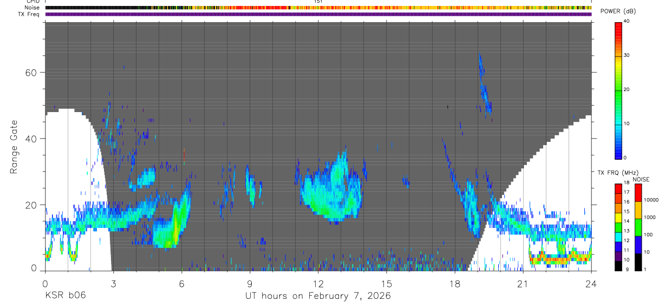This screenshot has height=307, width=665.
Task: Click x-axis hour tick label 9
Action: (250, 283)
